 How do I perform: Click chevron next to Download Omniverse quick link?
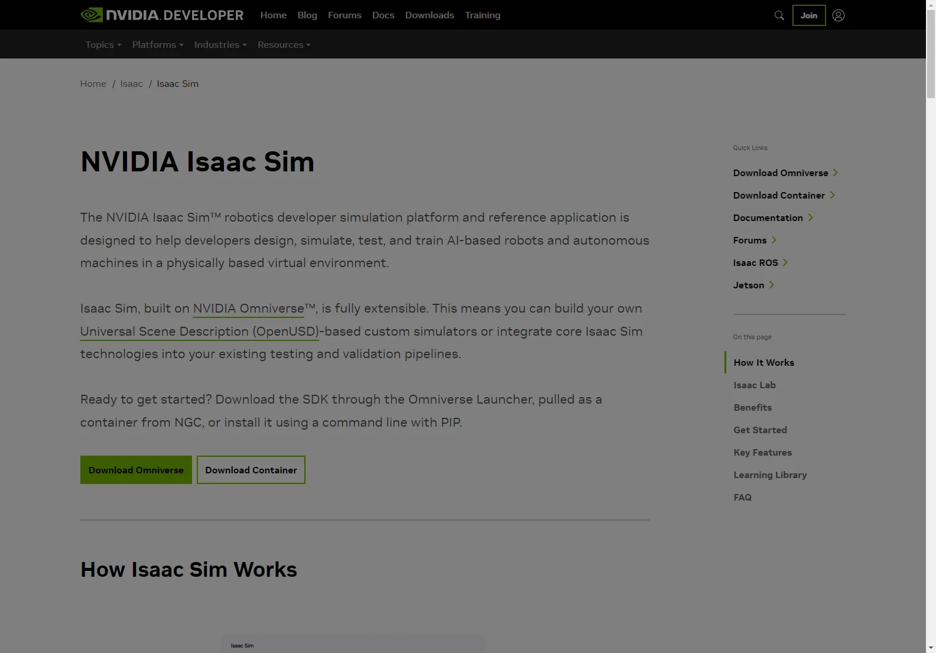836,173
